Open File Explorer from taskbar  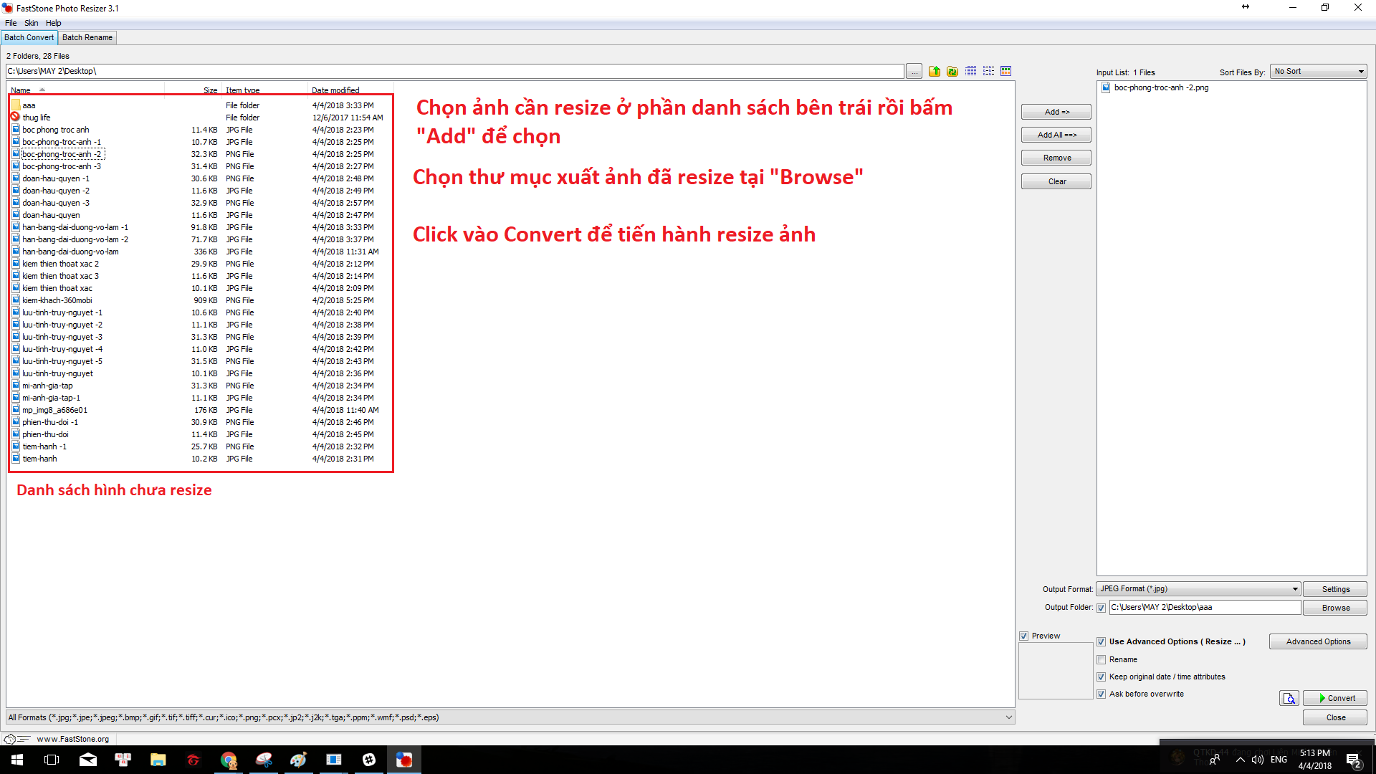click(158, 760)
